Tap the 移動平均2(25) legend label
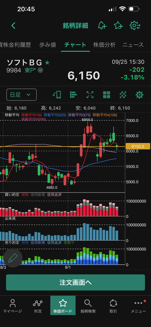This screenshot has height=327, width=151. click(55, 115)
